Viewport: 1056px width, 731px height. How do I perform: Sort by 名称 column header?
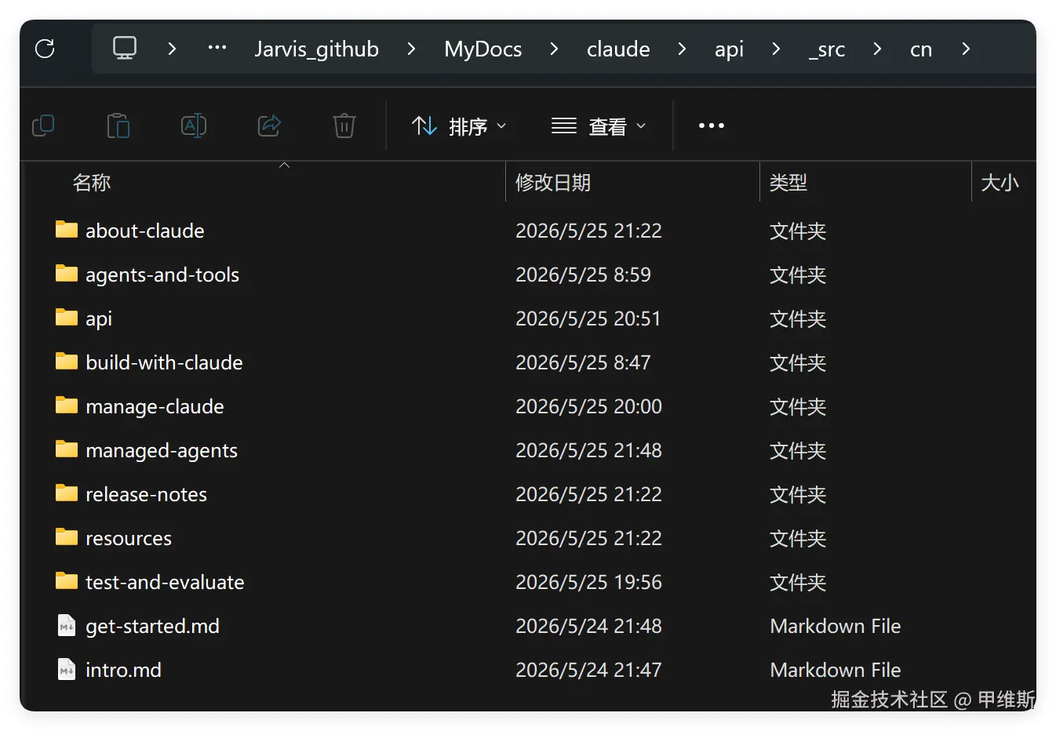[x=92, y=183]
